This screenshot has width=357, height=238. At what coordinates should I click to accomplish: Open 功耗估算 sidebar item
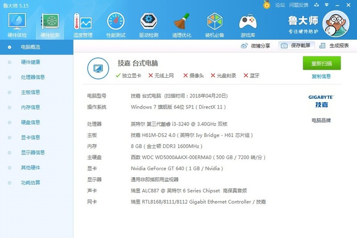coord(30,183)
